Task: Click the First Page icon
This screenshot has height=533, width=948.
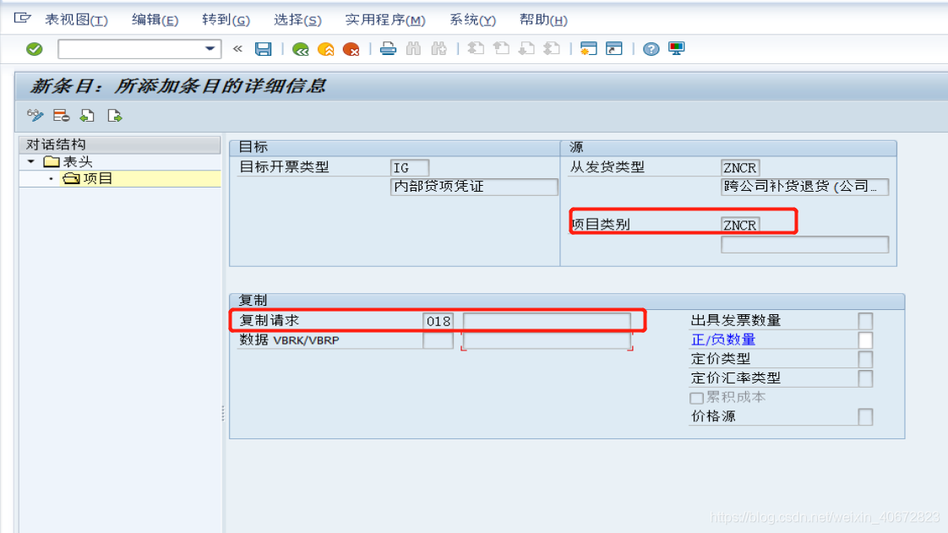Action: click(476, 48)
